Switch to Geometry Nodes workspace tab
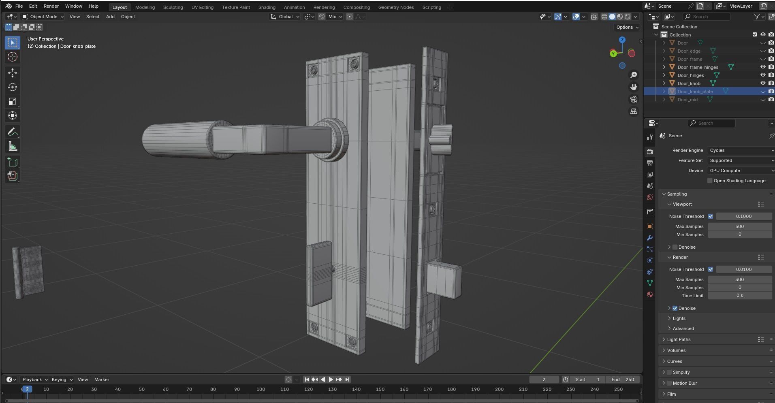Screen dimensions: 775x403 pyautogui.click(x=396, y=7)
